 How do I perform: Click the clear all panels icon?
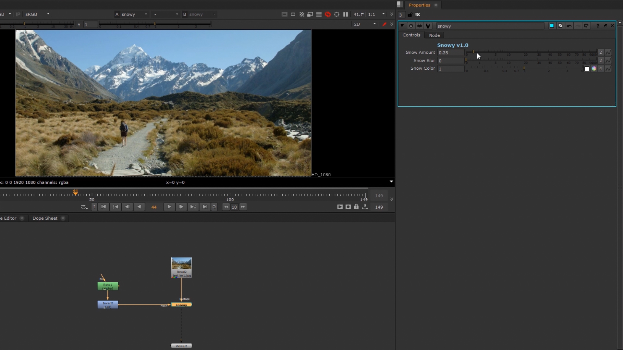pos(418,15)
